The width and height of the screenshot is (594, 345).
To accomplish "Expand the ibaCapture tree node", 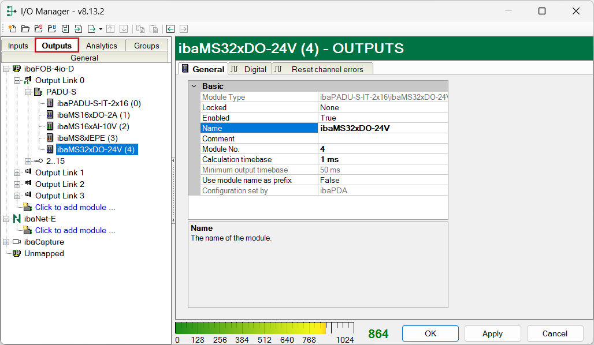I will (6, 242).
